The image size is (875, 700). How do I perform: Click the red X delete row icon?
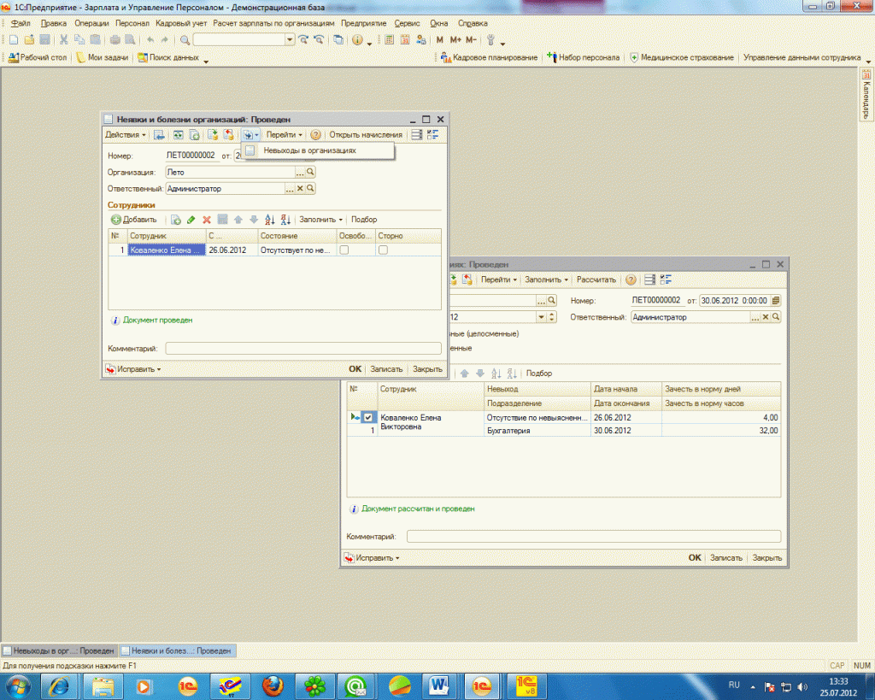pyautogui.click(x=206, y=220)
